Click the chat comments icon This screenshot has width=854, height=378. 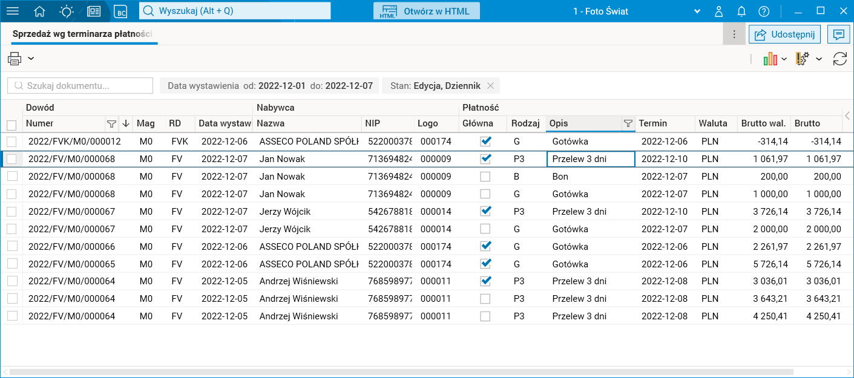coord(838,34)
